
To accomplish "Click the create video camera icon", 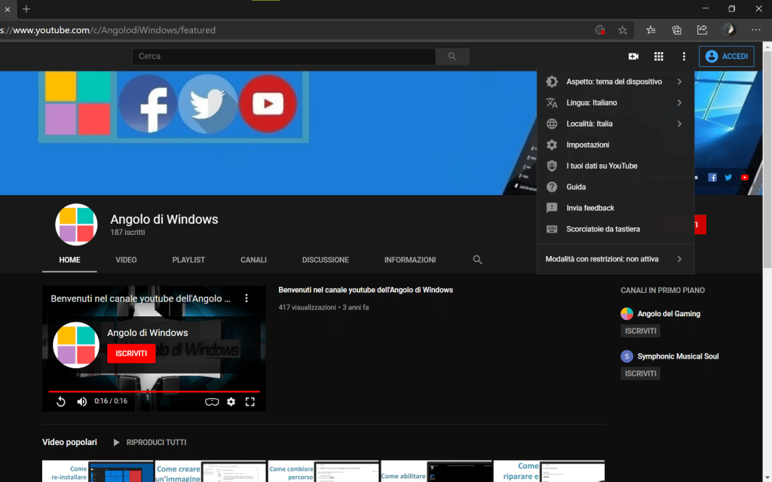I will coord(633,56).
